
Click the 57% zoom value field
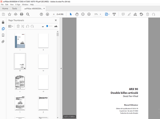[x=96, y=14]
